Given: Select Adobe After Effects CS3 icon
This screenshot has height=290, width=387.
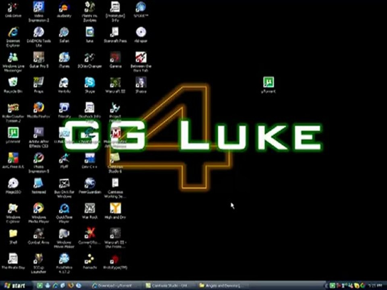Looking at the screenshot, I should 39,138.
